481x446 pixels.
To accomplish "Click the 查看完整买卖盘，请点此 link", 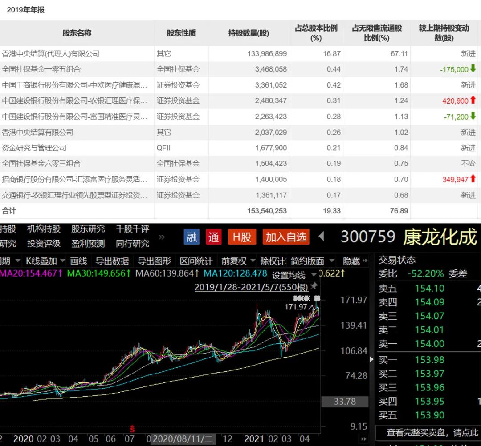I will 432,432.
